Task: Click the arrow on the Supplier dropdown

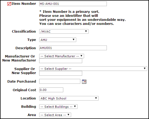Action: pos(145,68)
